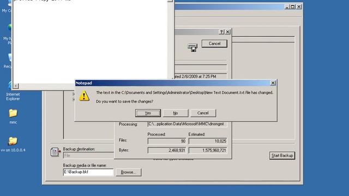Cancel the Notepad save prompt

click(x=203, y=113)
